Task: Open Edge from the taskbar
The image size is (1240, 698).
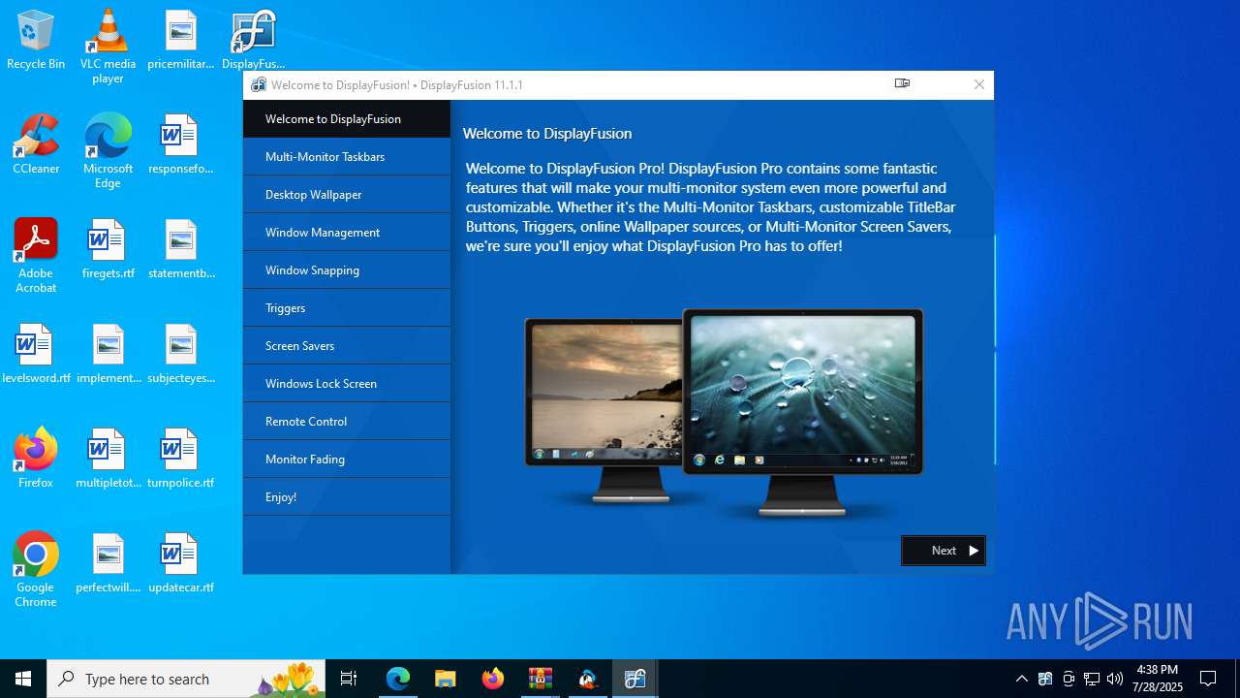Action: point(398,679)
